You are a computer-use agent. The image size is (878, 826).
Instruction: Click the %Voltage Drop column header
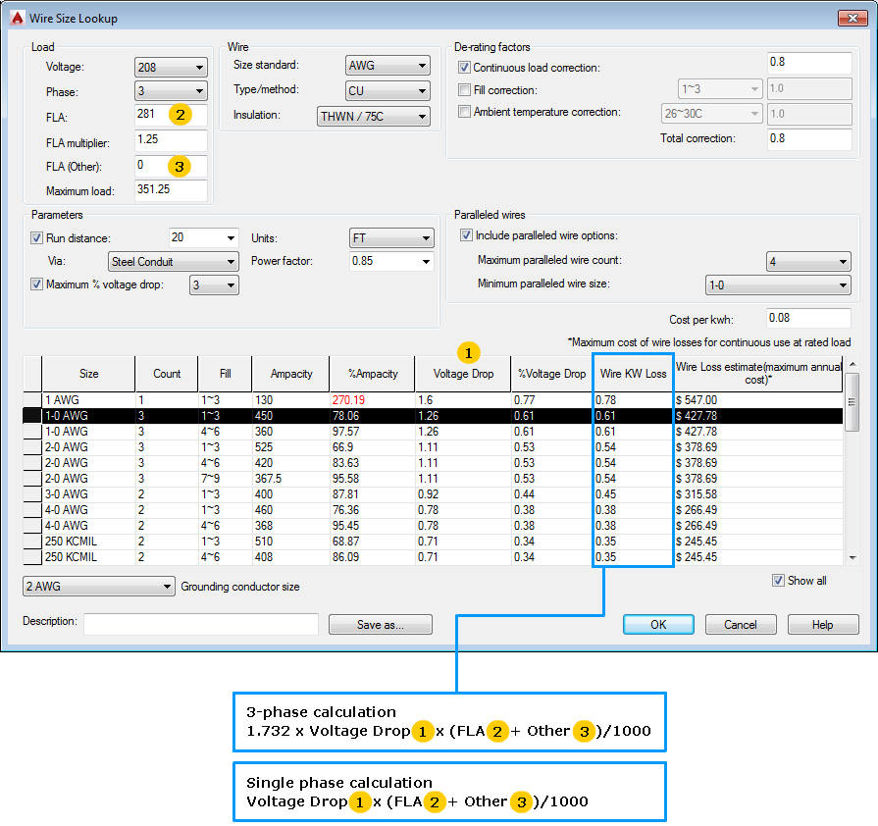tap(551, 374)
